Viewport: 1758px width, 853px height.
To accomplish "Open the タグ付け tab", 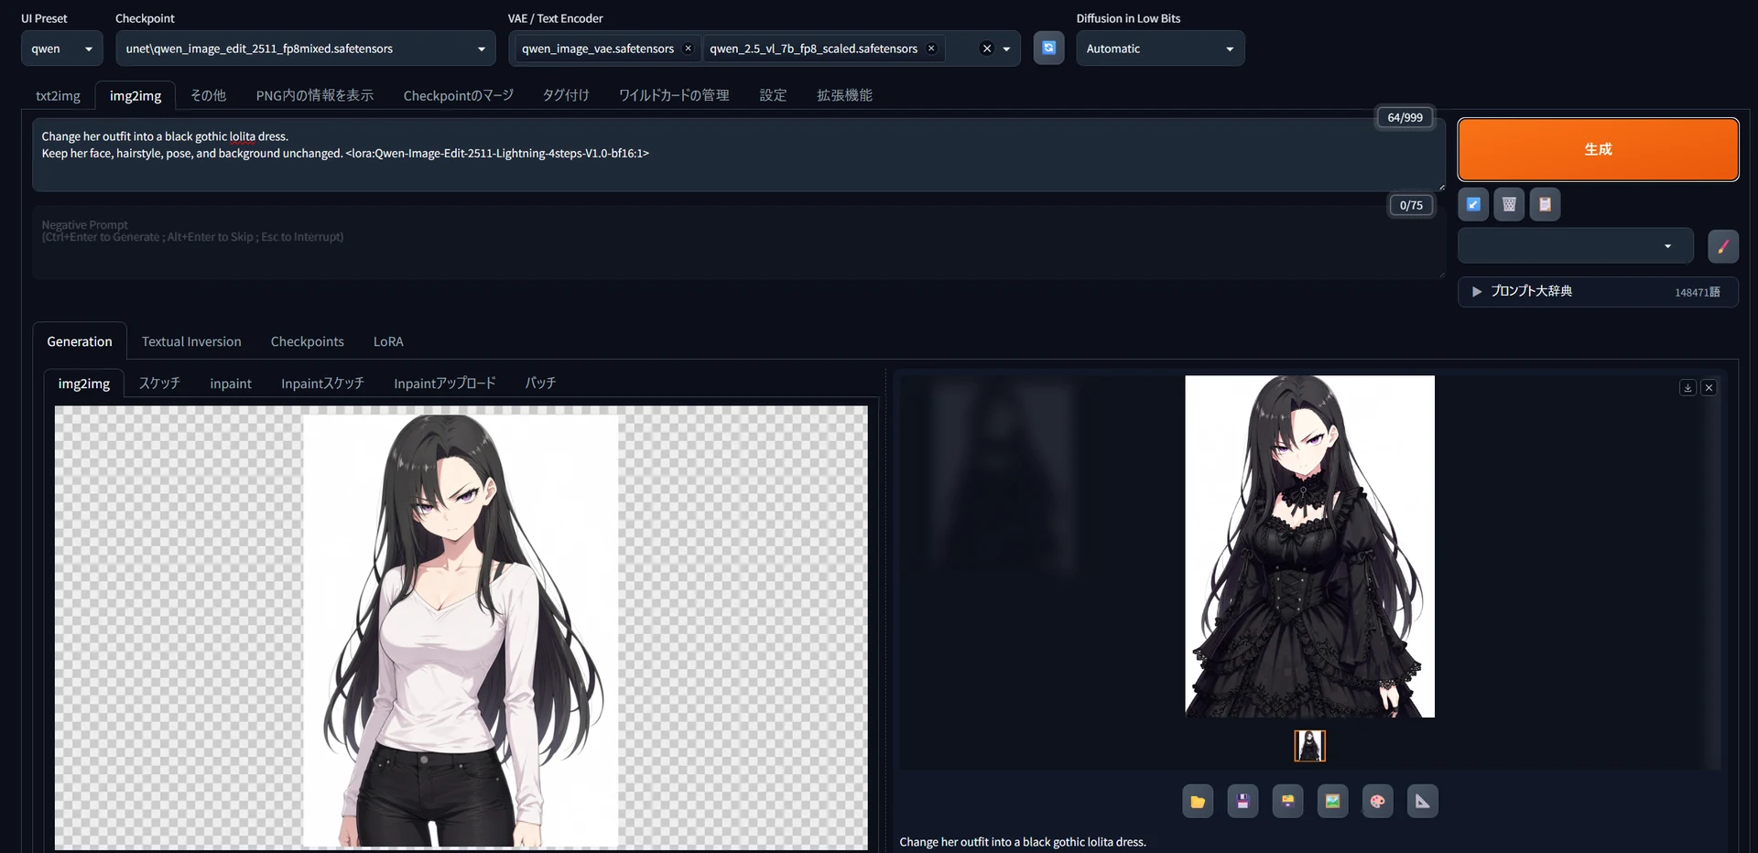I will 566,95.
